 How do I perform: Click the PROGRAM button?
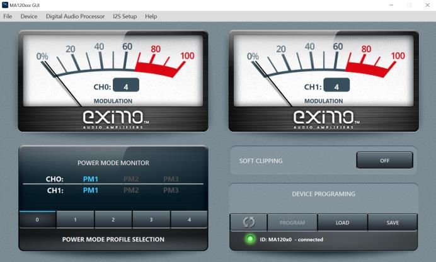292,222
